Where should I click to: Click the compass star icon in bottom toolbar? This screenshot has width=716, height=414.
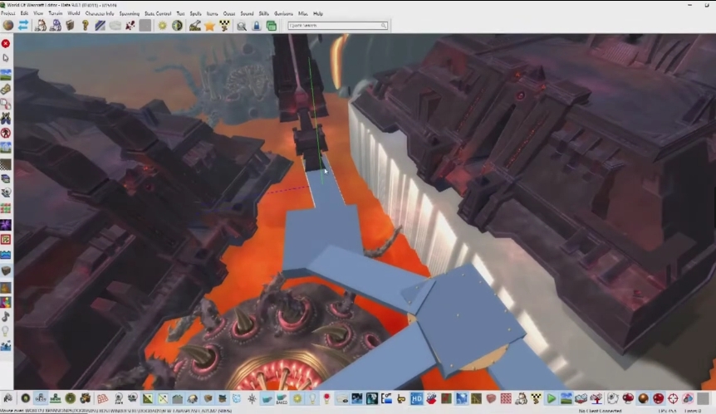(x=252, y=399)
